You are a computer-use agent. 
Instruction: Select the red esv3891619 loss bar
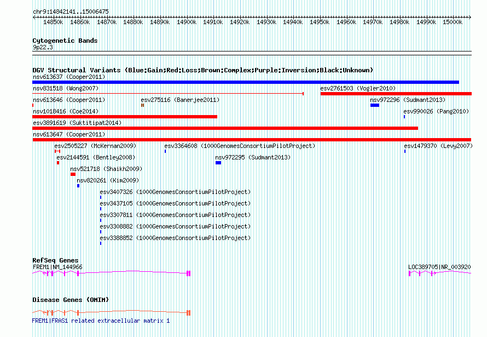click(225, 128)
